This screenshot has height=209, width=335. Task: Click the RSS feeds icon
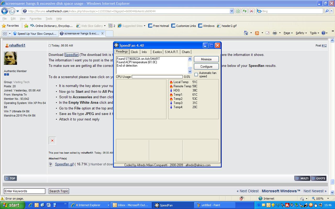click(257, 33)
